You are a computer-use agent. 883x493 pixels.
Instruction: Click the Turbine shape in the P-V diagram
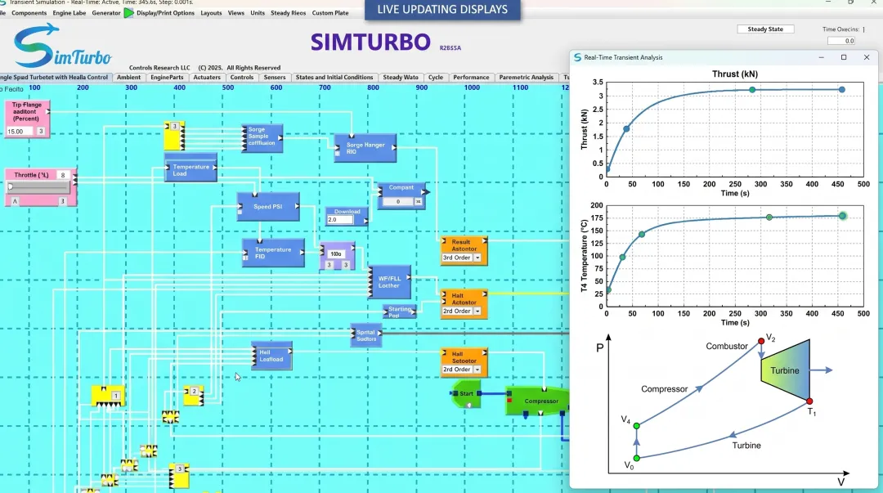pos(785,370)
